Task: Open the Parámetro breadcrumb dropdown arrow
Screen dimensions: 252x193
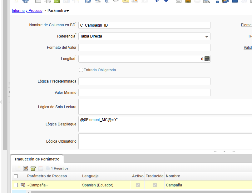Action: pos(68,11)
